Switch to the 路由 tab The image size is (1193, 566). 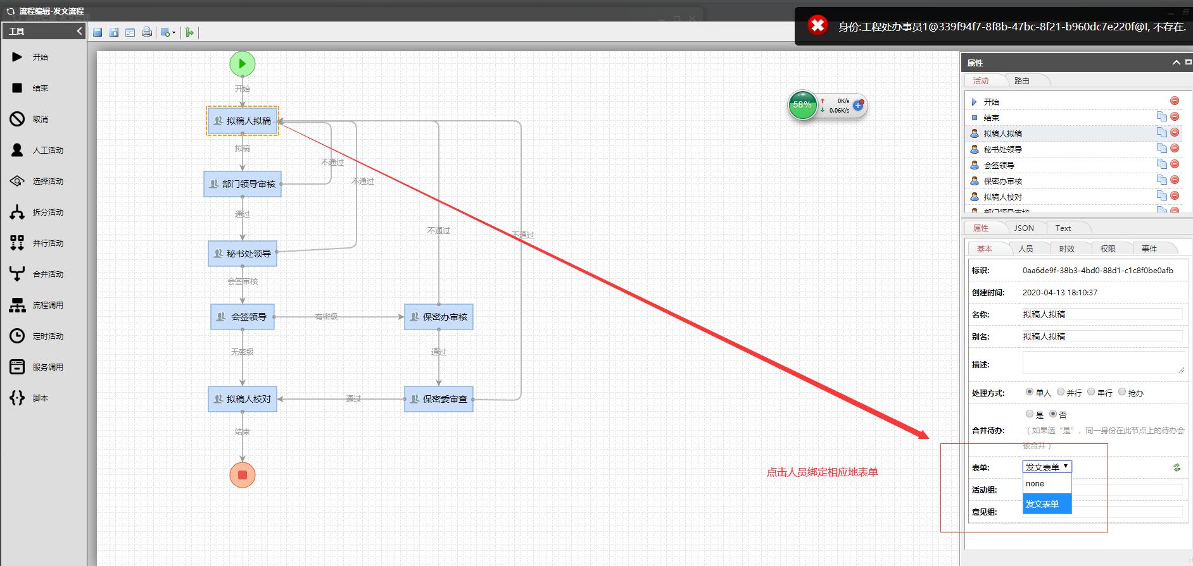(1022, 80)
